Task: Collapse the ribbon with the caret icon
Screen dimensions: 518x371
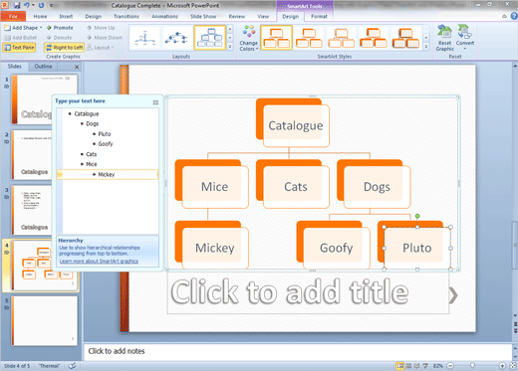Action: [504, 16]
